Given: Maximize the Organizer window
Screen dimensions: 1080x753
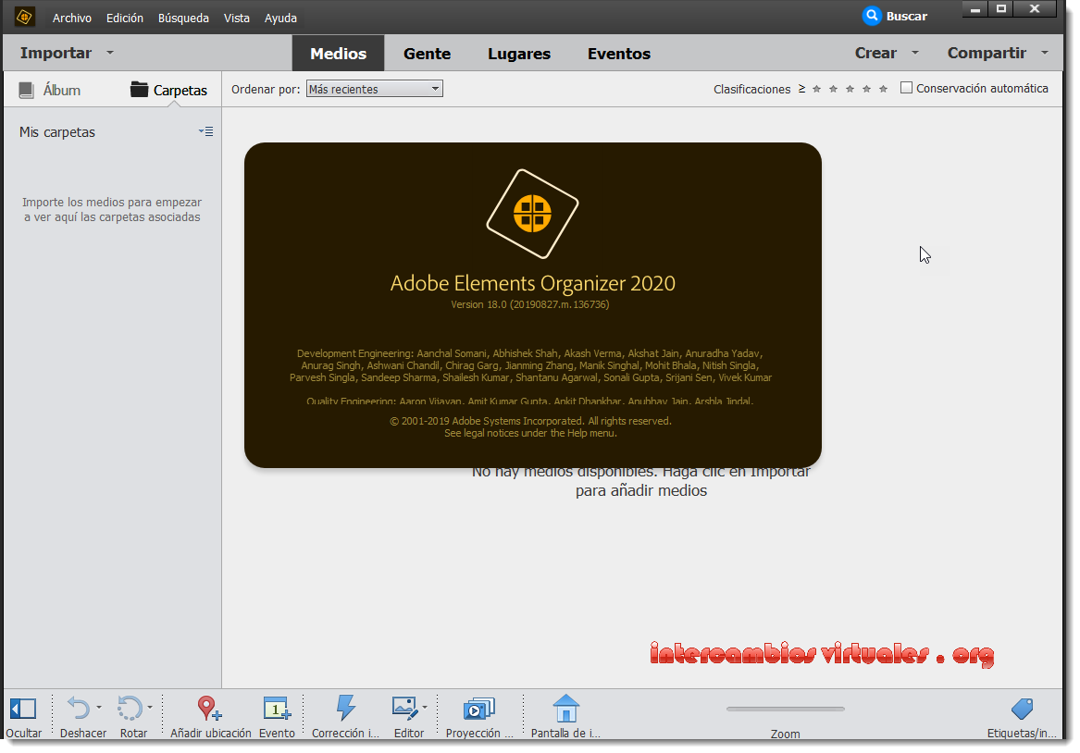Looking at the screenshot, I should pos(1001,9).
